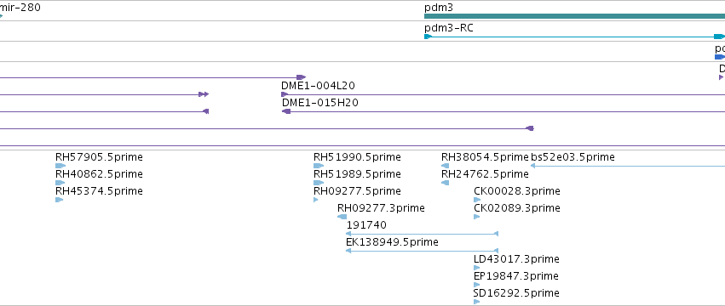725x306 pixels.
Task: Click the EK138949.5prime feature line
Action: [422, 251]
